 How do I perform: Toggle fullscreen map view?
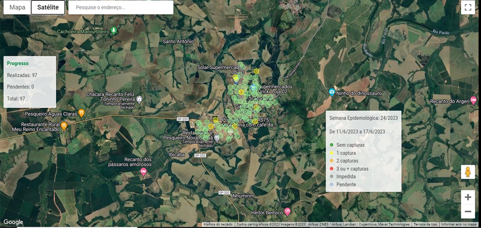(x=468, y=7)
